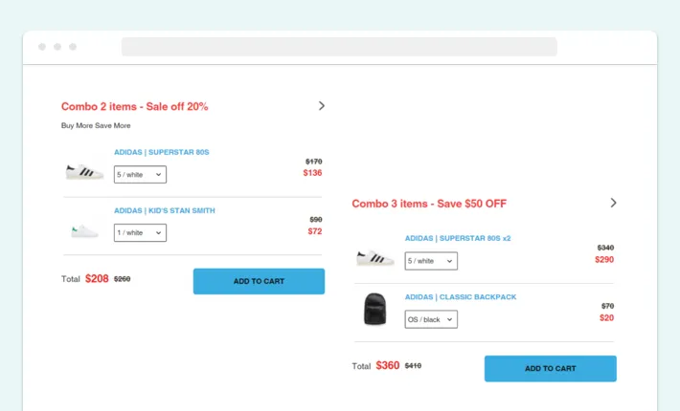Click the $136 sale price
The width and height of the screenshot is (680, 411).
[x=312, y=173]
